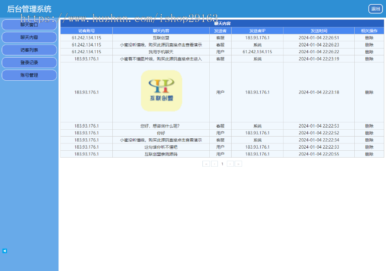This screenshot has height=271, width=386.
Task: Click 客服 sender in the 22:22:34 row
Action: pos(220,140)
